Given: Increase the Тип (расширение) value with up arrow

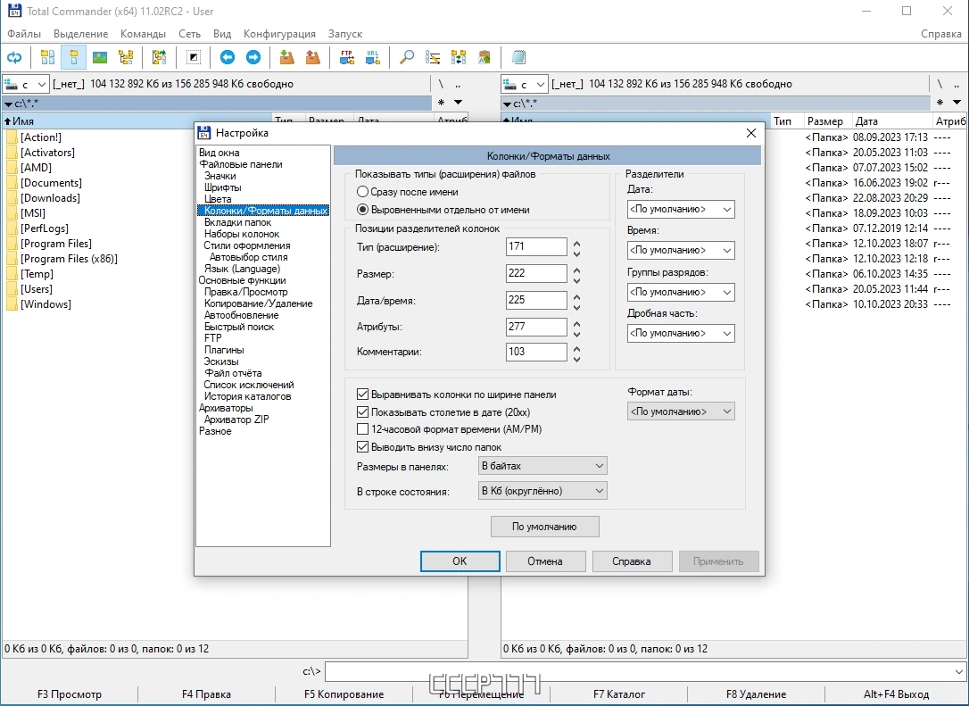Looking at the screenshot, I should (x=576, y=243).
